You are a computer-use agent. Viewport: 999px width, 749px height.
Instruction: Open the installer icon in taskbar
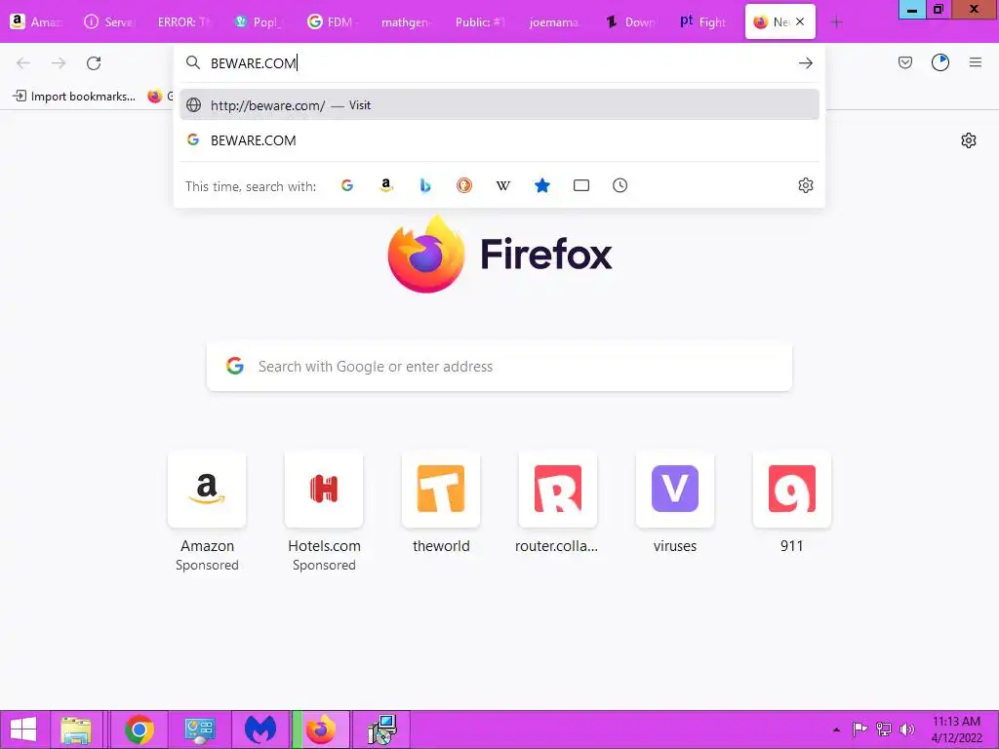click(382, 729)
